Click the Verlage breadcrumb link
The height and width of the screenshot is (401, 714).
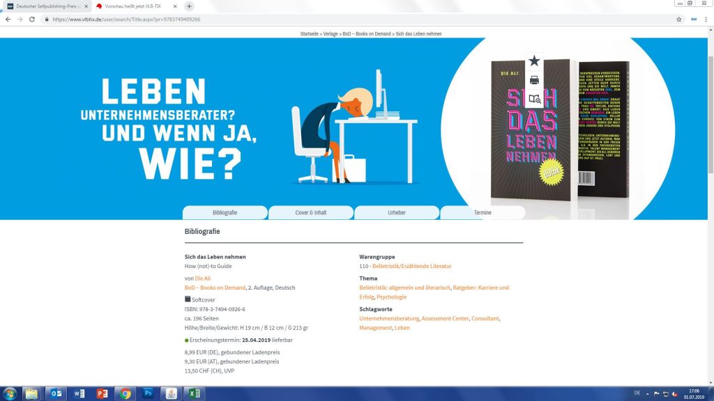click(331, 33)
